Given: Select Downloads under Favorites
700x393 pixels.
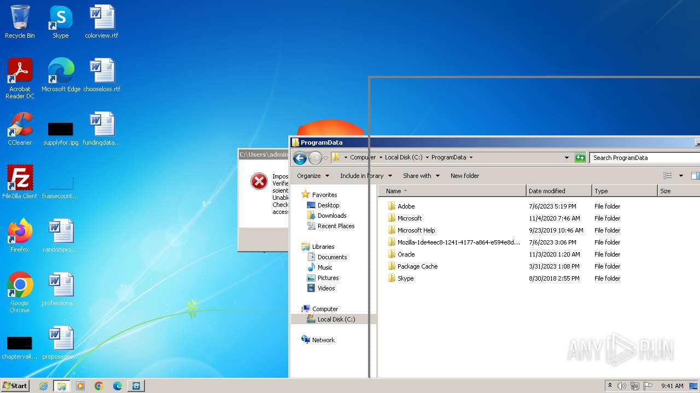Looking at the screenshot, I should [332, 216].
